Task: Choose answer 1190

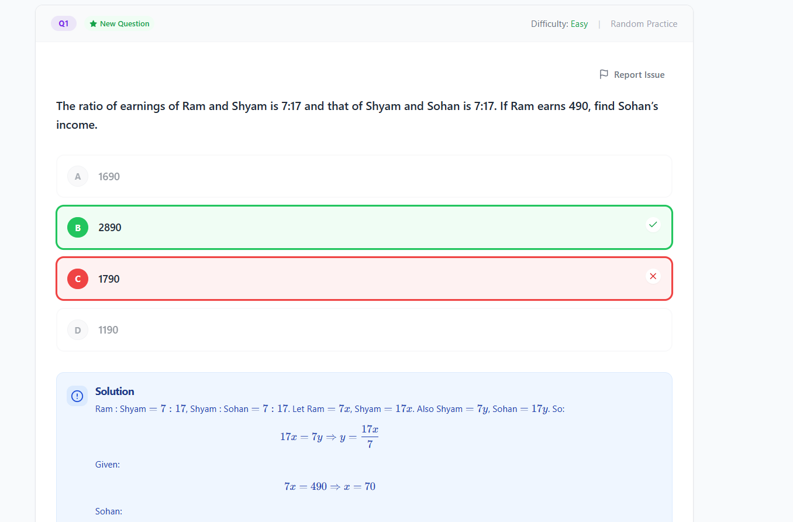Action: [x=364, y=330]
